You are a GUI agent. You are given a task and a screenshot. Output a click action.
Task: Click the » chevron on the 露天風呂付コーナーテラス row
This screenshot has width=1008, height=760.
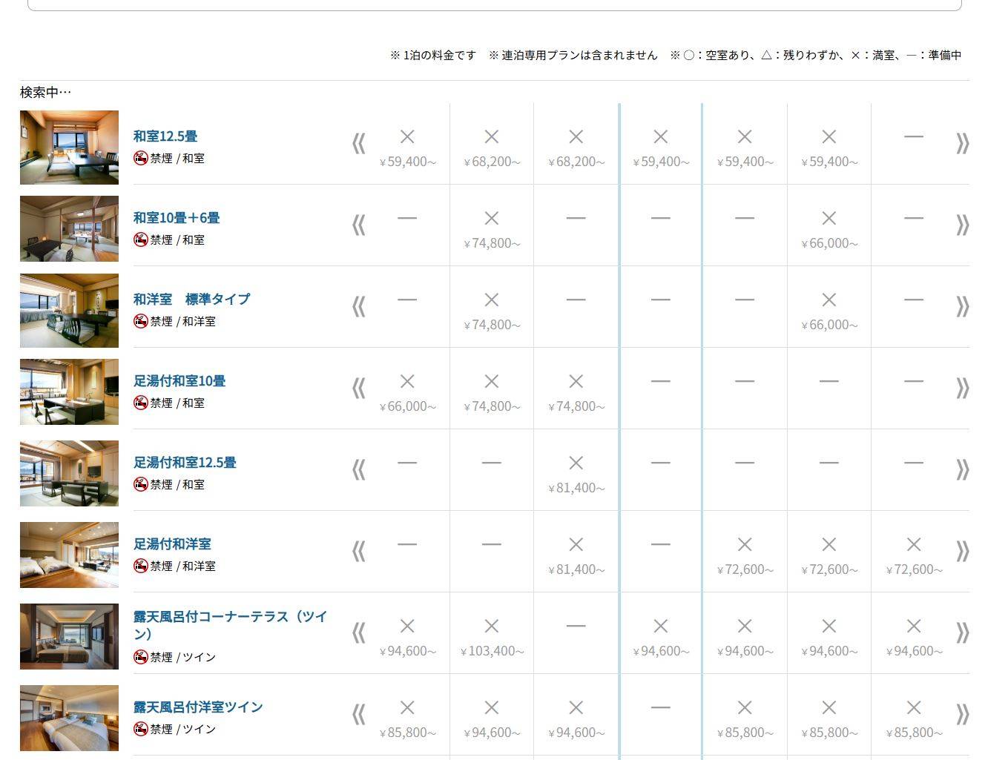pos(963,633)
